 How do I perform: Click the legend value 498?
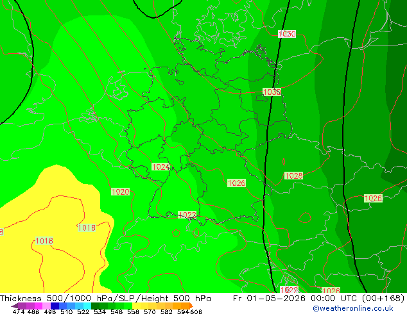click(x=50, y=311)
